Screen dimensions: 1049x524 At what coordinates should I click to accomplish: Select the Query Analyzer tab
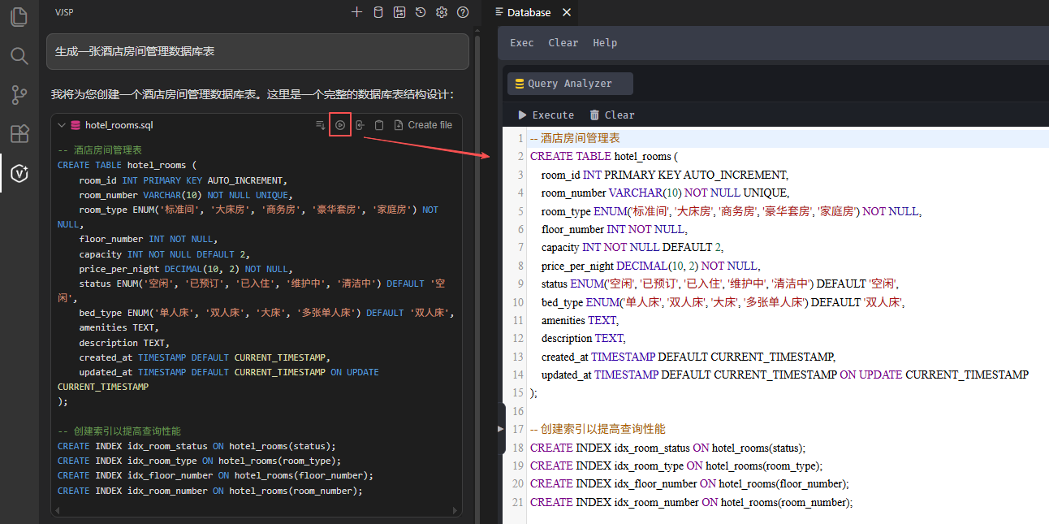tap(570, 84)
